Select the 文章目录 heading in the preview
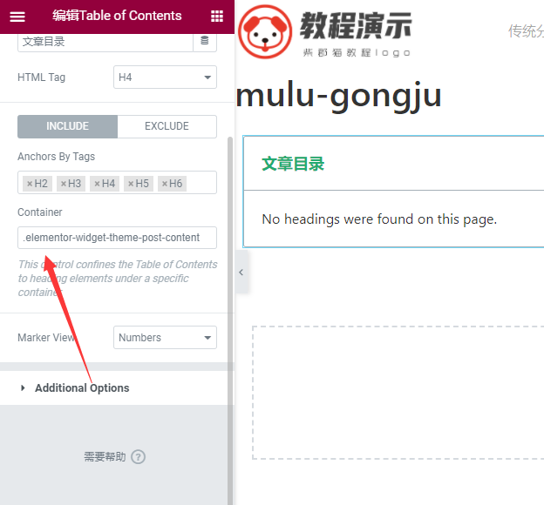Image resolution: width=544 pixels, height=505 pixels. pyautogui.click(x=293, y=164)
